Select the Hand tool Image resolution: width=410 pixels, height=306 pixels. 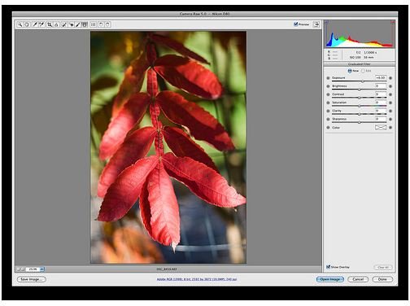coord(27,24)
